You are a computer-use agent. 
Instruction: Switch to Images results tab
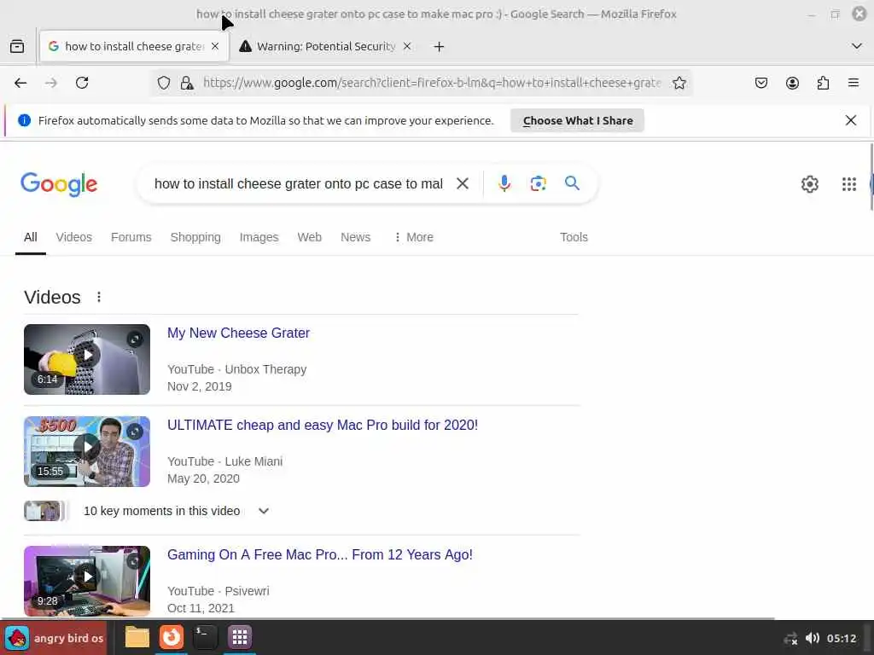pyautogui.click(x=259, y=237)
